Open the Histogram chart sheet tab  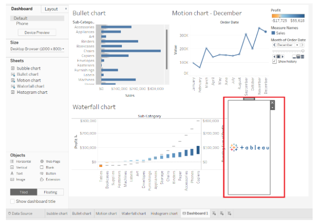[163, 214]
